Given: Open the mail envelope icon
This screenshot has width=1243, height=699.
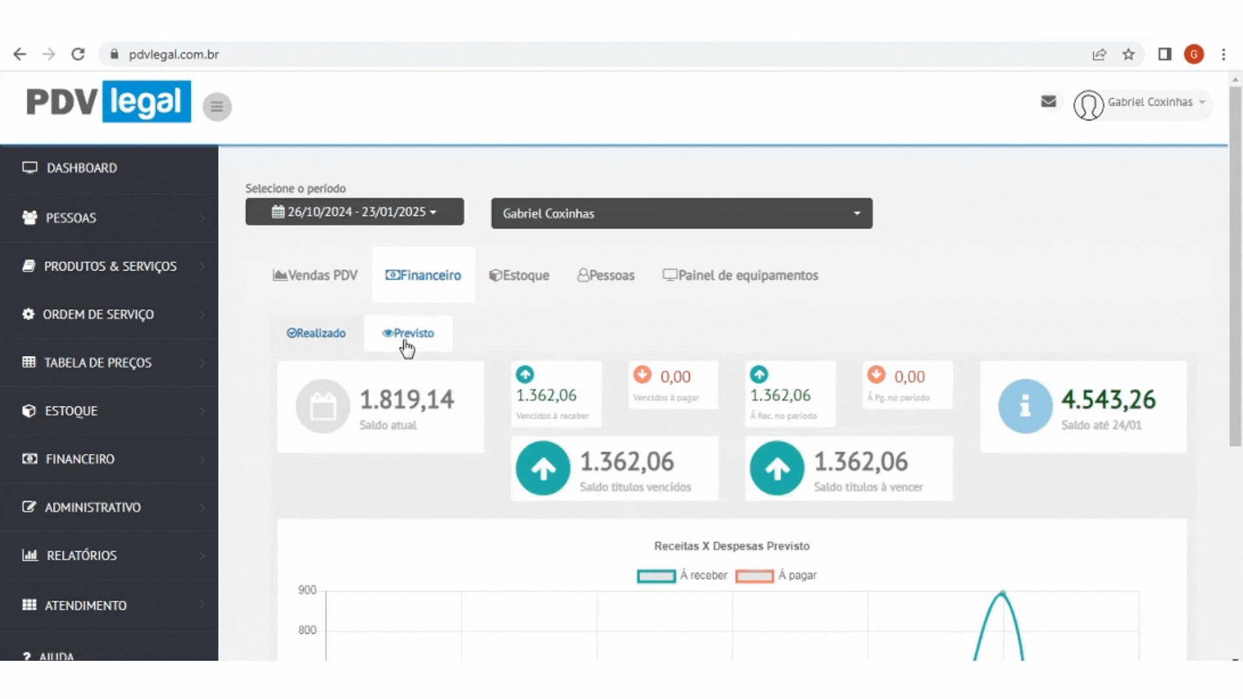Looking at the screenshot, I should click(x=1048, y=102).
